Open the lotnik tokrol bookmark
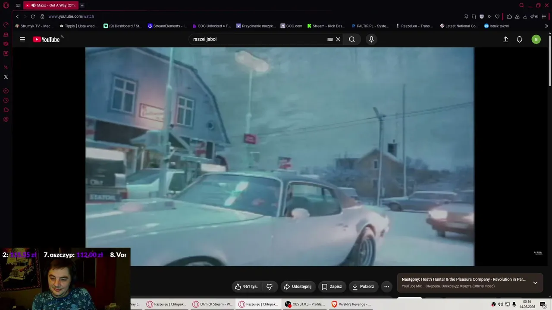Image resolution: width=552 pixels, height=310 pixels. coord(497,26)
